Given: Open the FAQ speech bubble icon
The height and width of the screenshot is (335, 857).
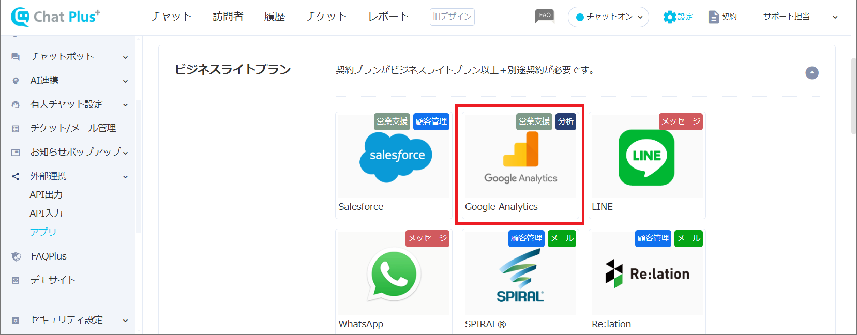Looking at the screenshot, I should tap(545, 16).
